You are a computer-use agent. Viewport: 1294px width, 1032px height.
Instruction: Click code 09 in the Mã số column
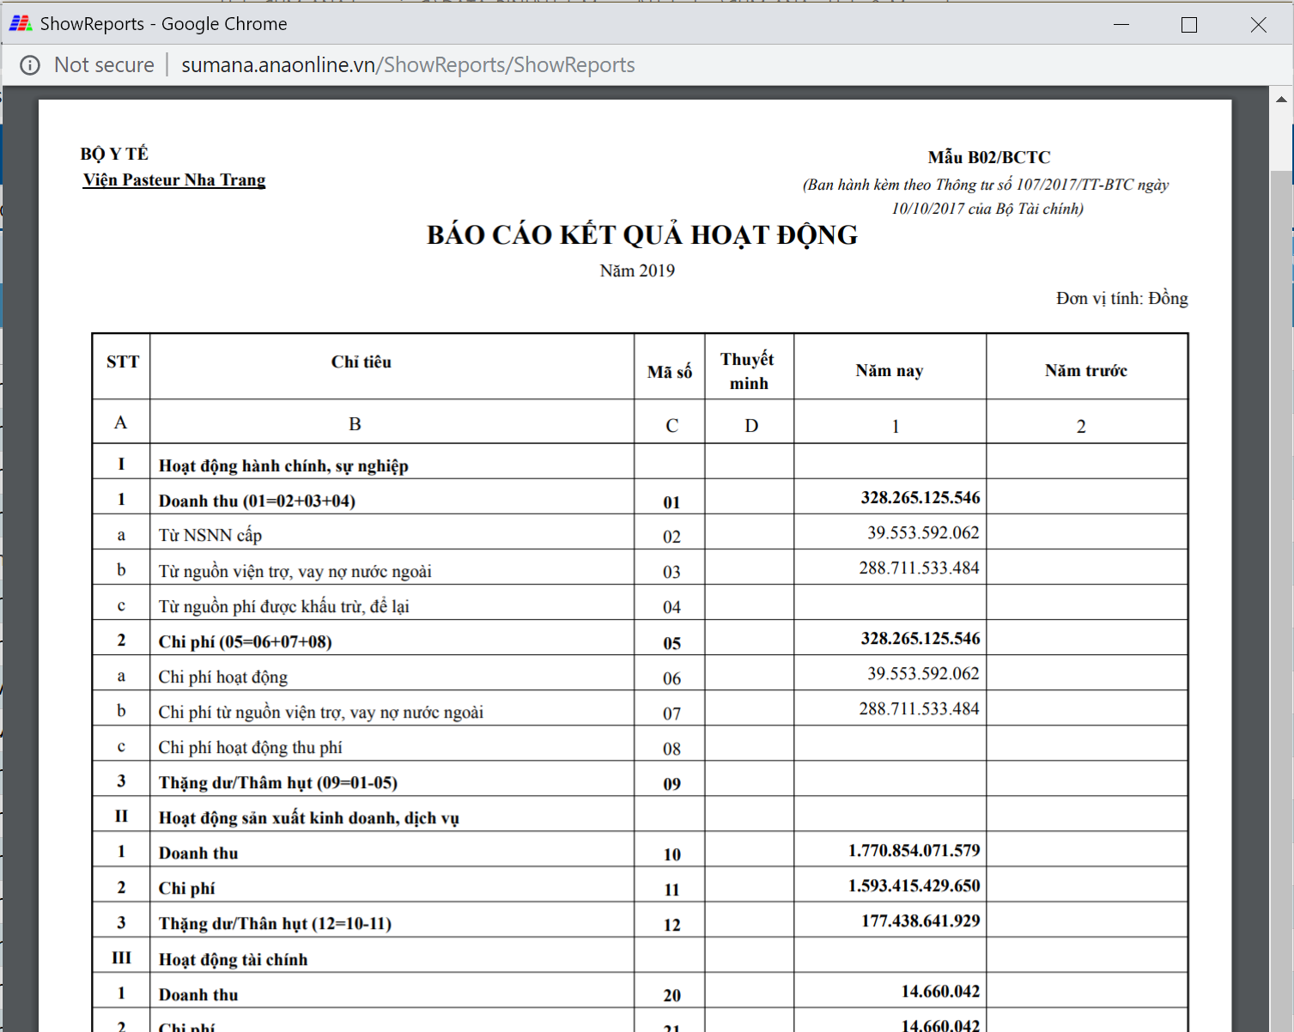coord(671,784)
